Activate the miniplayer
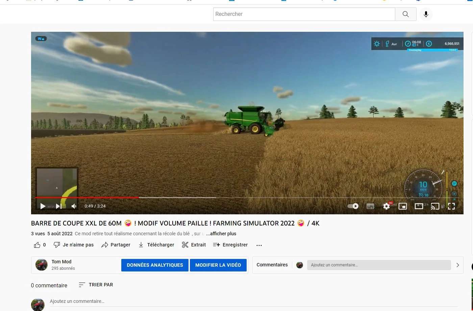The height and width of the screenshot is (311, 473). coord(403,206)
